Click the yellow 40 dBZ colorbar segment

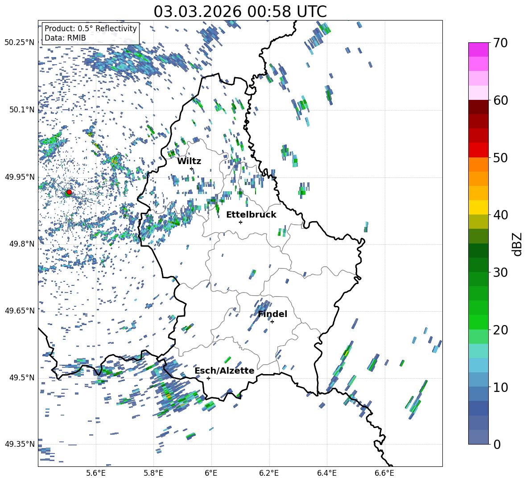point(478,207)
